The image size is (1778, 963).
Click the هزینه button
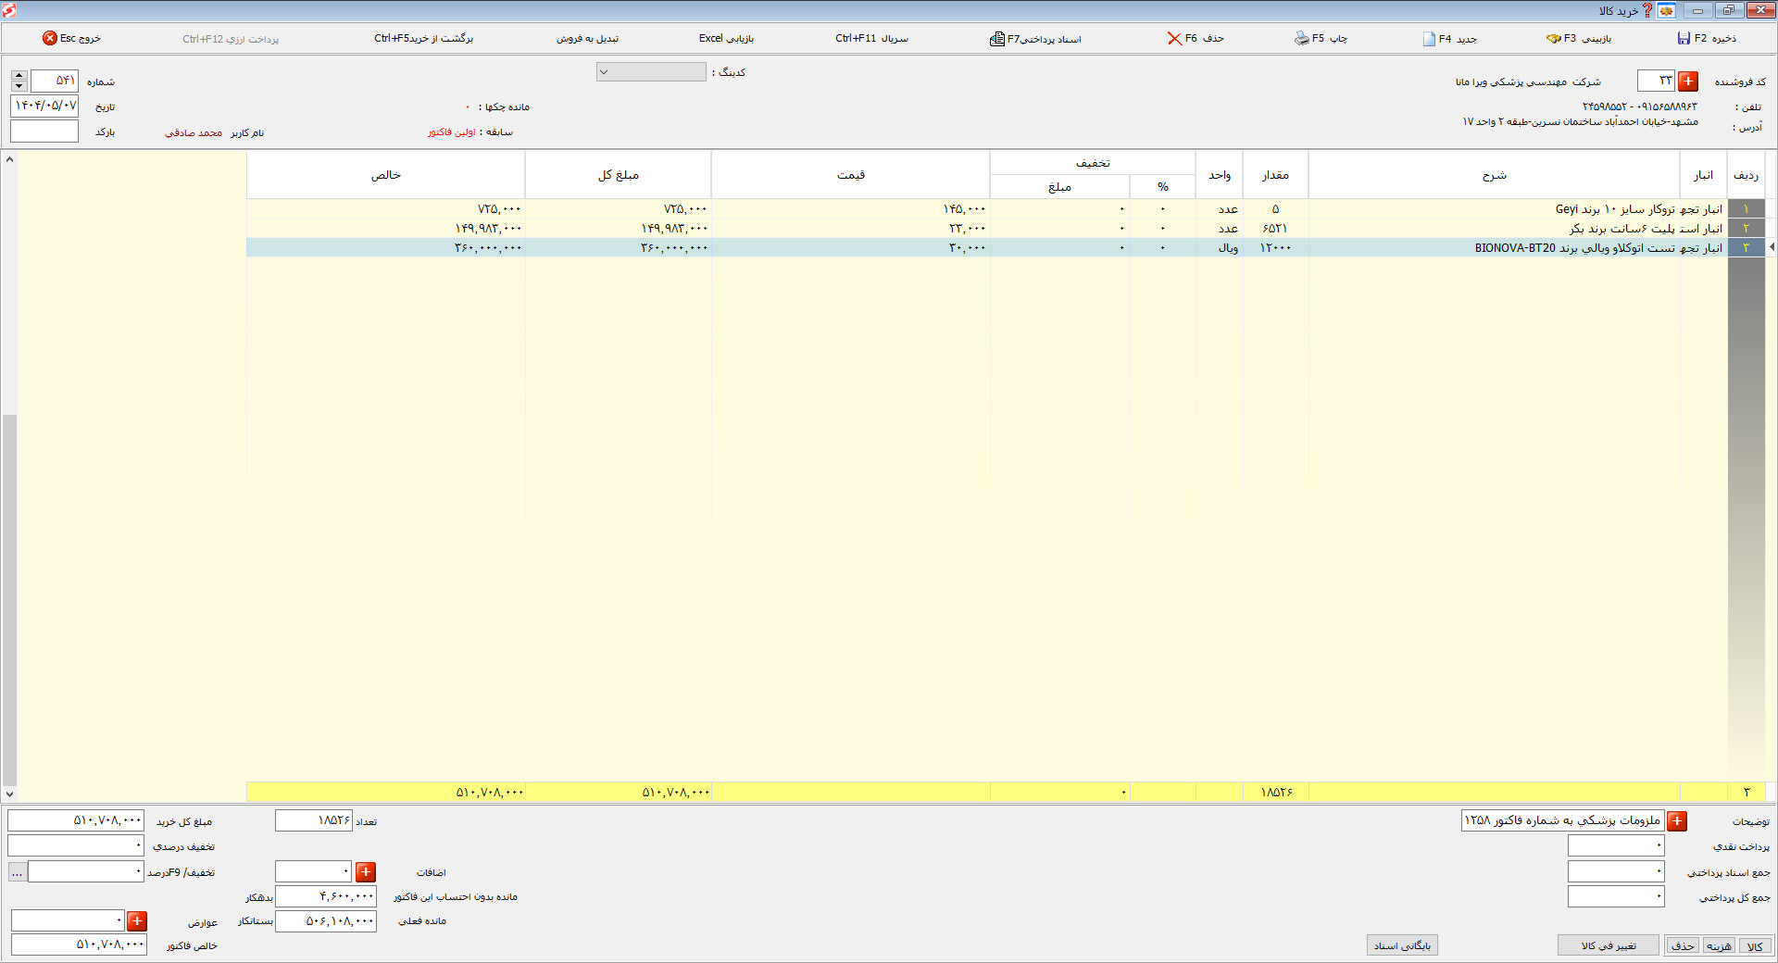pyautogui.click(x=1719, y=945)
